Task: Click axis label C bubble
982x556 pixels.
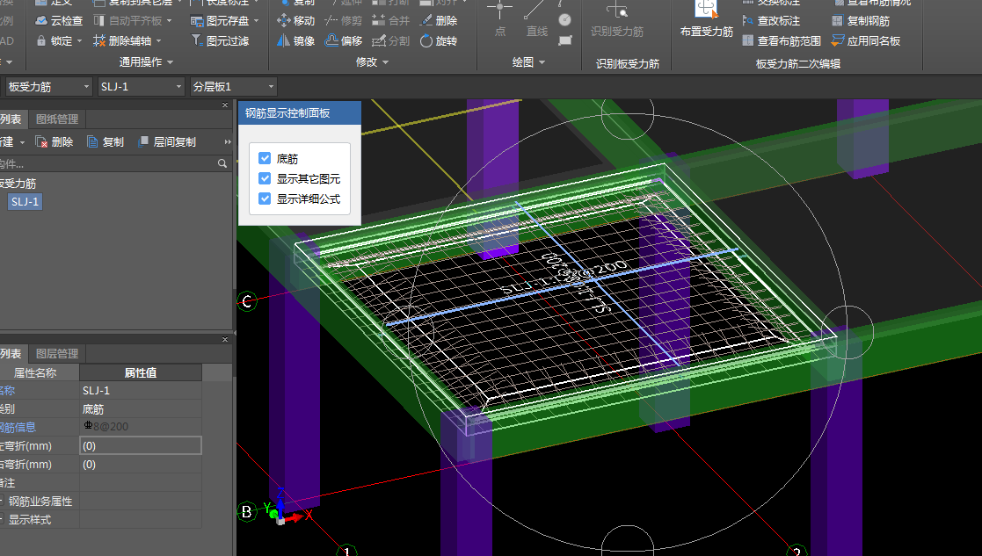Action: [247, 301]
